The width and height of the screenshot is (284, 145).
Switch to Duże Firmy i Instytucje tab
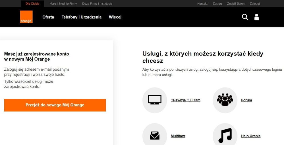click(97, 4)
